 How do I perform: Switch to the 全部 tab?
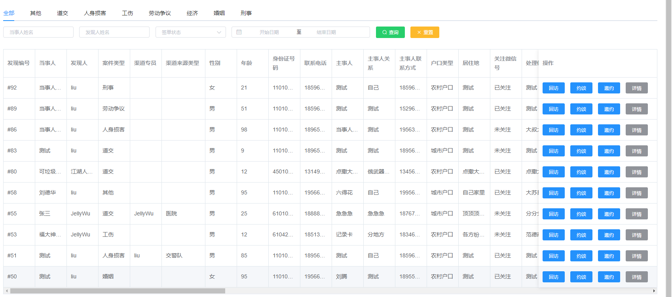(x=9, y=13)
